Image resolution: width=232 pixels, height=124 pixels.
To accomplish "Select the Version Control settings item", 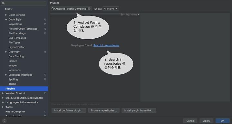I will (x=15, y=93).
